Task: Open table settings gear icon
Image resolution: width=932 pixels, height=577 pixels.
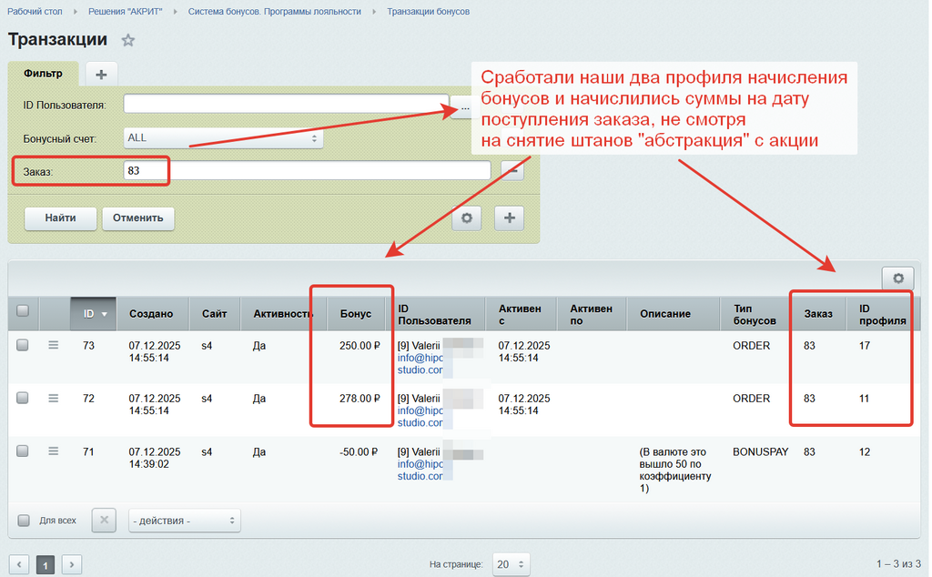Action: coord(897,278)
